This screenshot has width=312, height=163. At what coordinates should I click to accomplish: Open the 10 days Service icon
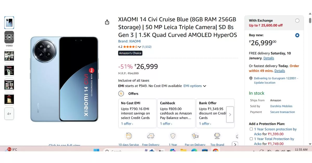click(x=128, y=135)
